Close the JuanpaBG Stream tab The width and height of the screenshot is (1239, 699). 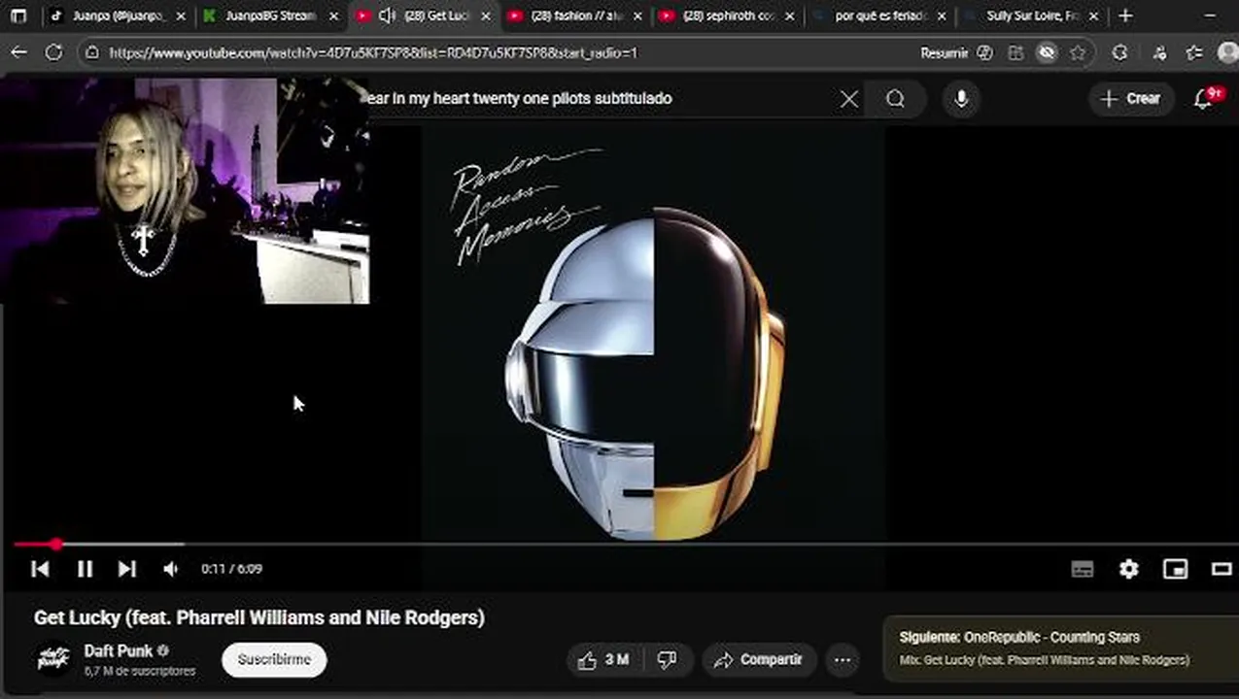[x=333, y=16]
